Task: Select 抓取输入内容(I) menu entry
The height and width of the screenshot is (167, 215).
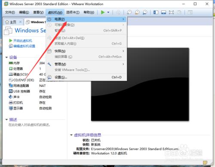Action: (86, 44)
